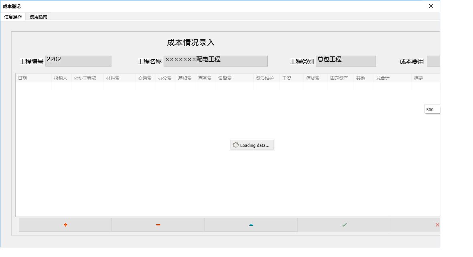Click the blue triangle move-up icon

[x=251, y=225]
